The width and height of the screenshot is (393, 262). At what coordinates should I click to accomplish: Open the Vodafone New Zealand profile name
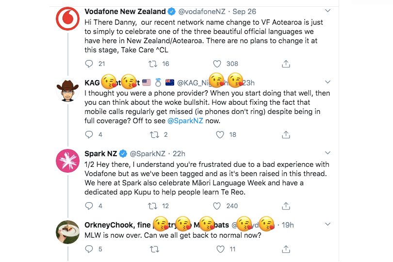coord(125,11)
